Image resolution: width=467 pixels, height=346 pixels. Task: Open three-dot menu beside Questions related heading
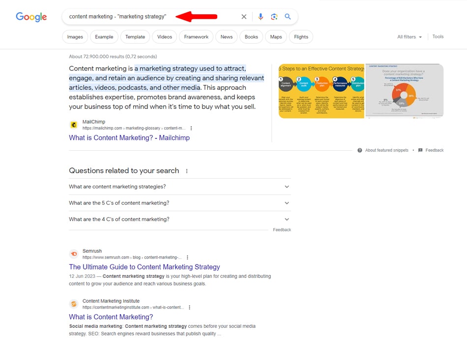(x=187, y=171)
